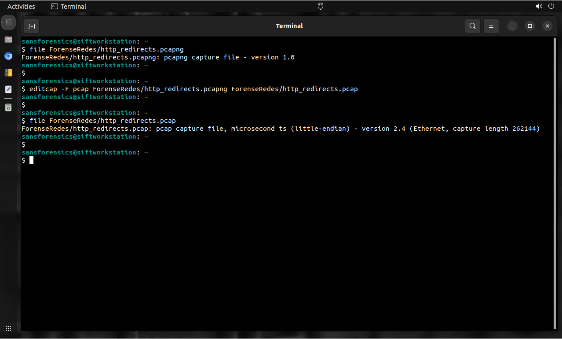
Task: Expand the system status tray menu
Action: coord(544,6)
